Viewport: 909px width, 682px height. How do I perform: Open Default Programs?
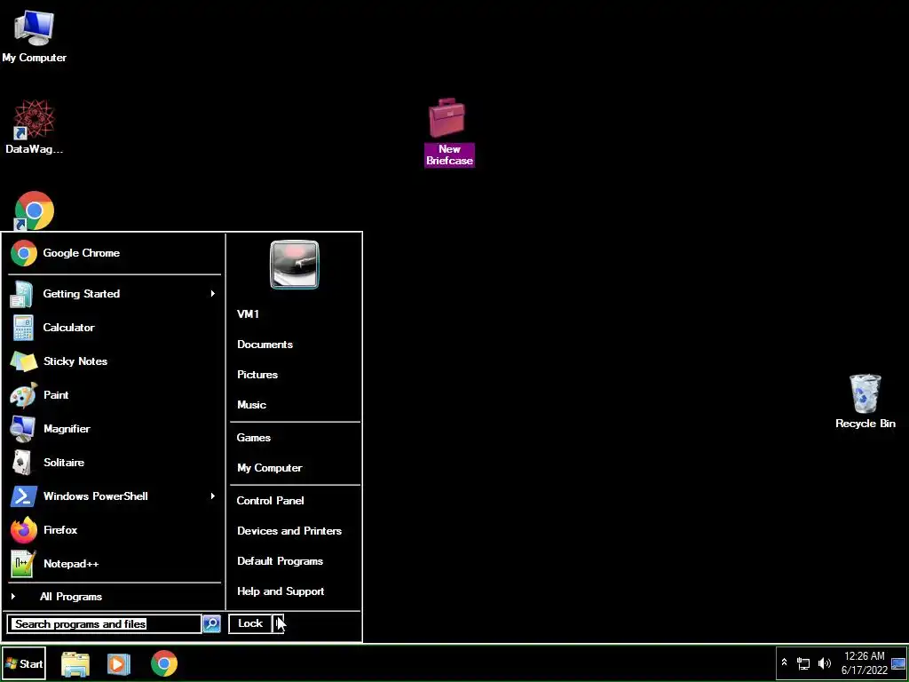280,561
